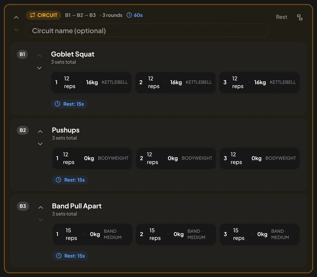Click the circuit loop arrows icon
Viewport: 317px width, 277px height.
point(32,15)
